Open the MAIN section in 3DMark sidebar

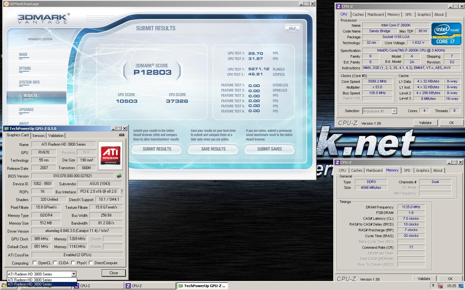(23, 54)
